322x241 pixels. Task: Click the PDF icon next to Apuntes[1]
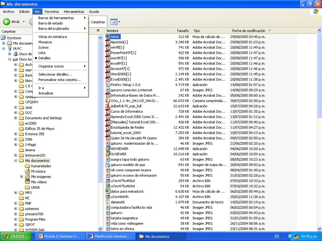(108, 42)
